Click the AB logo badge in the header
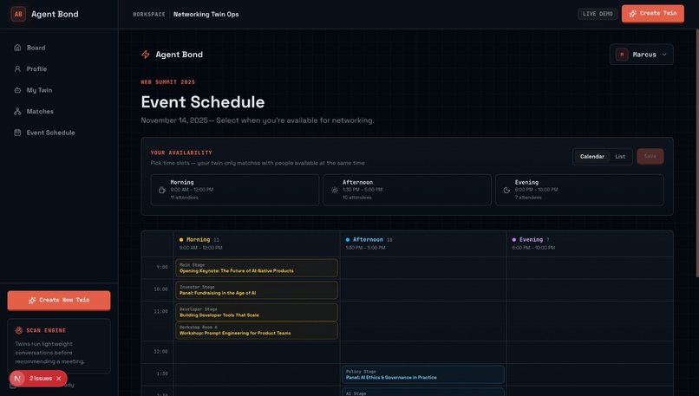Screen dimensions: 699x396 18,14
